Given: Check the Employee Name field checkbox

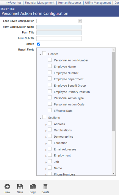Looking at the screenshot, I should pos(50,66).
